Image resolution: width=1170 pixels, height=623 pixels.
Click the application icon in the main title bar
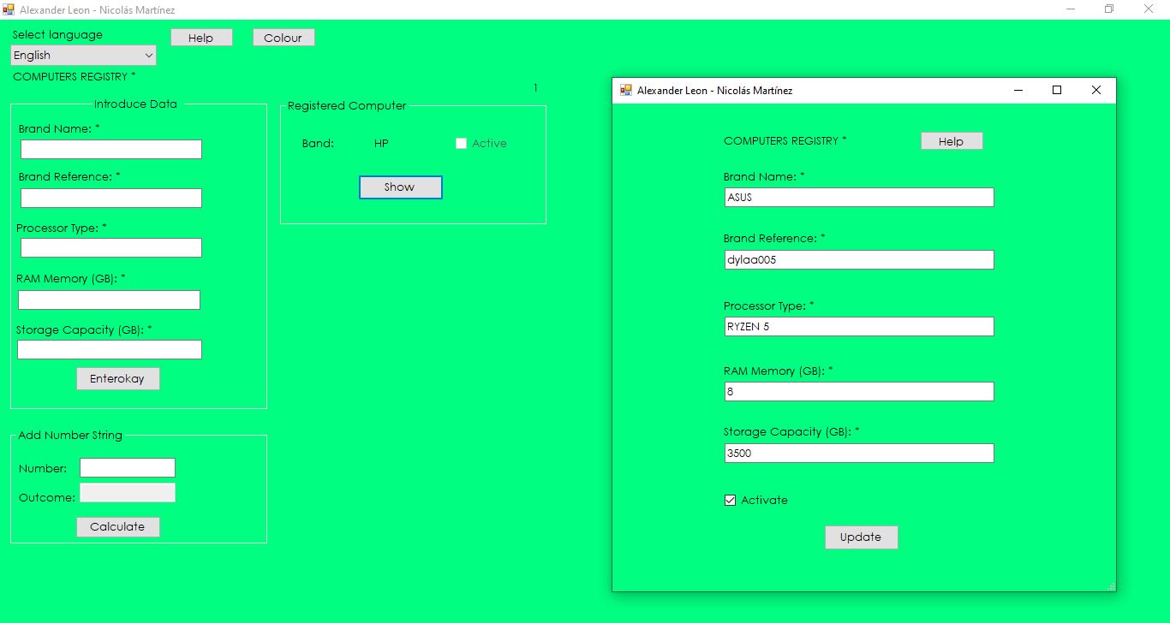pos(9,9)
